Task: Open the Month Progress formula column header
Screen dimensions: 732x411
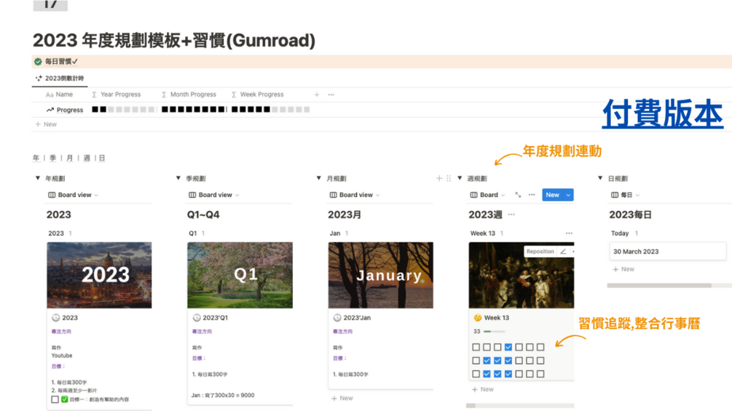Action: pyautogui.click(x=189, y=95)
